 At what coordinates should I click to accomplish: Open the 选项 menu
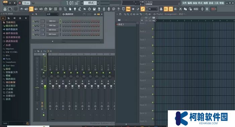click(x=211, y=3)
